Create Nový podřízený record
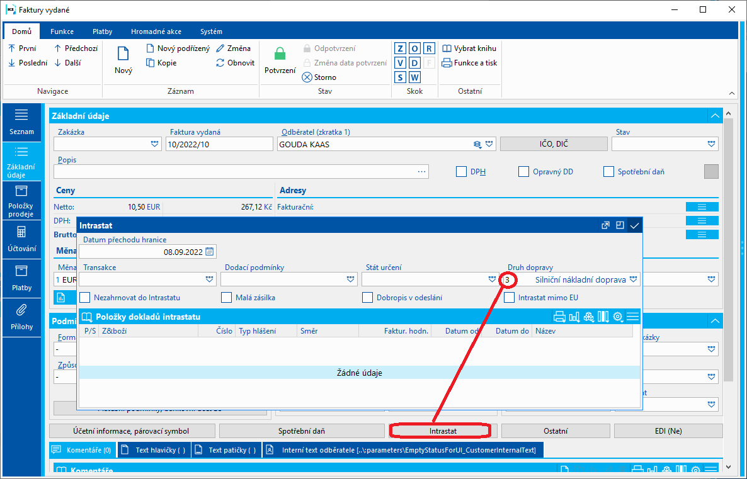Screen dimensions: 747x479 coord(178,48)
